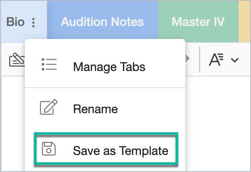This screenshot has height=172, width=251.
Task: Switch to the Audition Notes tab
Action: tap(102, 21)
